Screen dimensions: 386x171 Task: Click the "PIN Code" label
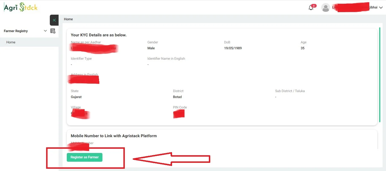180,107
